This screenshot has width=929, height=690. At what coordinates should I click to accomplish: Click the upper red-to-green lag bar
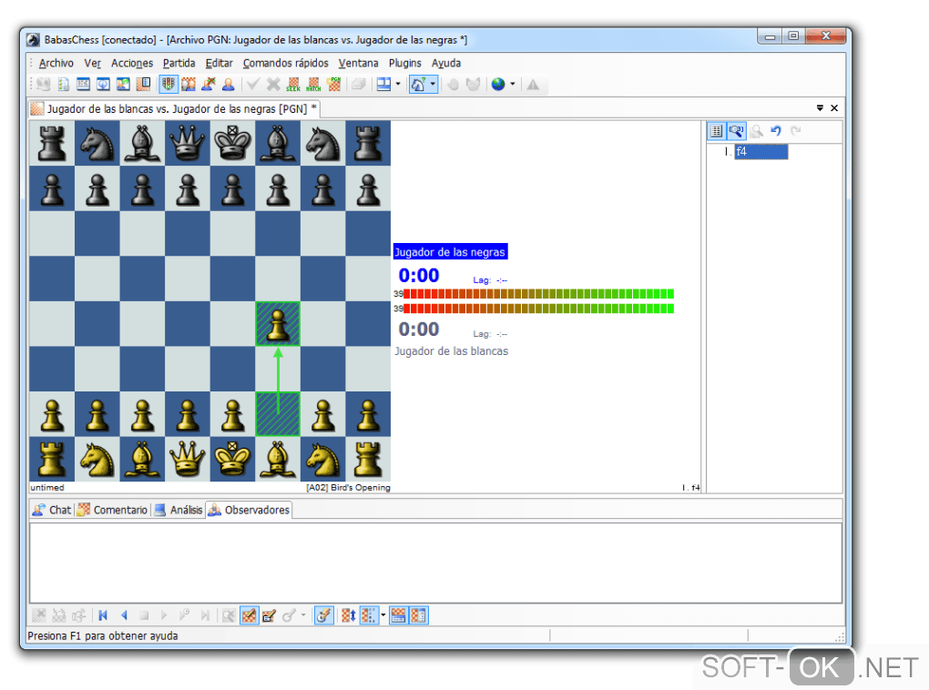pos(538,294)
